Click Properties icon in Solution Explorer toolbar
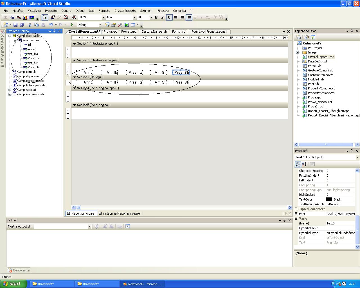The width and height of the screenshot is (360, 288). [x=299, y=37]
